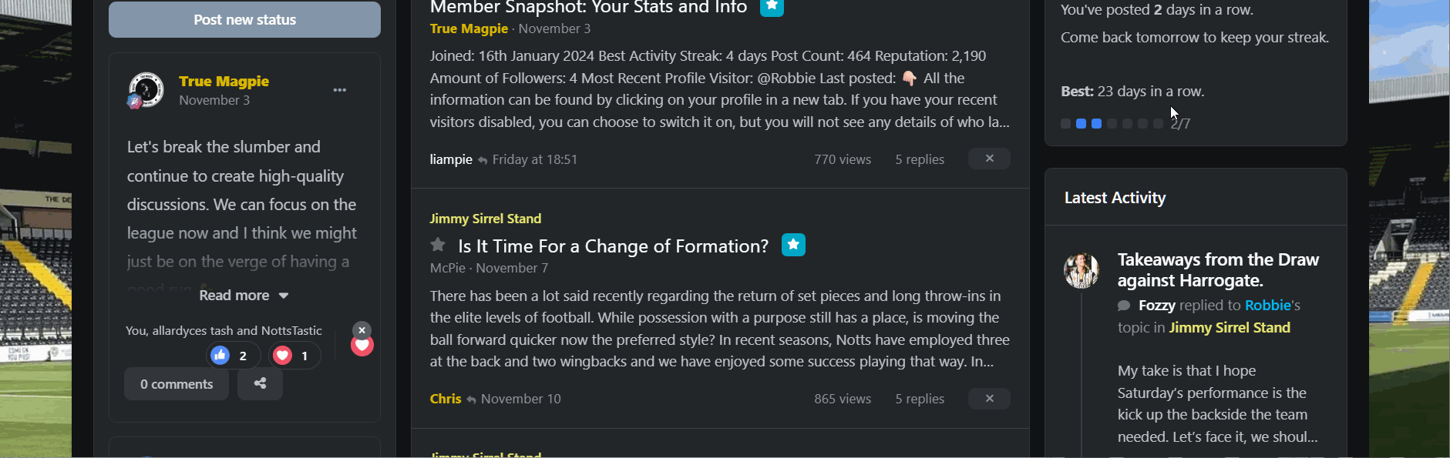This screenshot has width=1450, height=458.
Task: Share the status using the share icon
Action: [260, 383]
